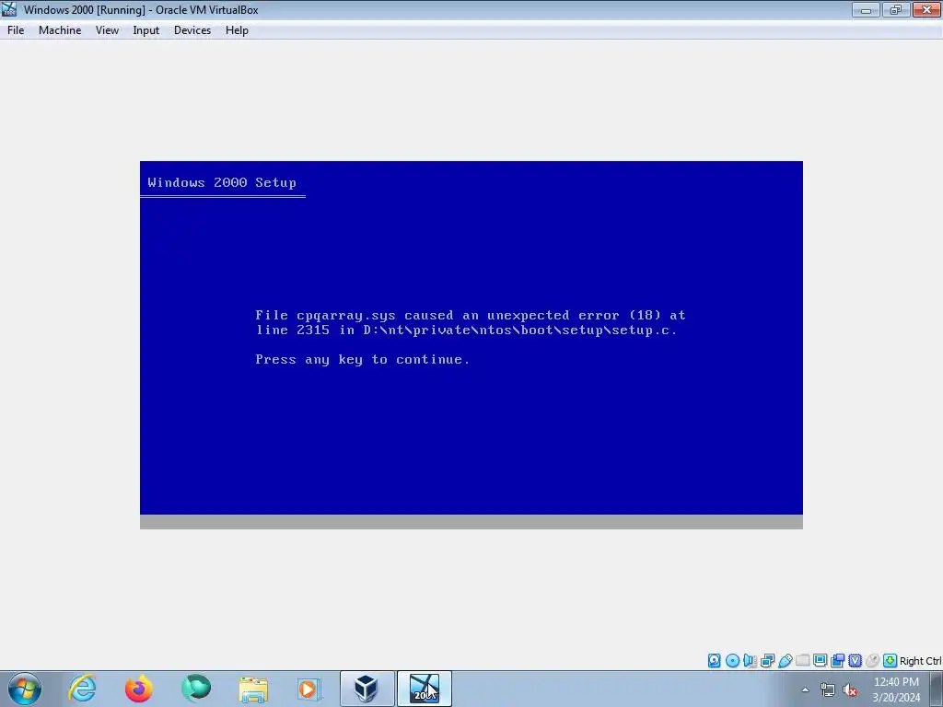Open the Windows Start menu

25,689
